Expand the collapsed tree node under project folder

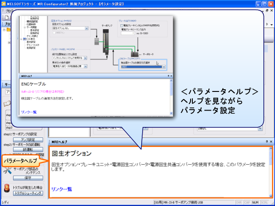pyautogui.click(x=9, y=43)
